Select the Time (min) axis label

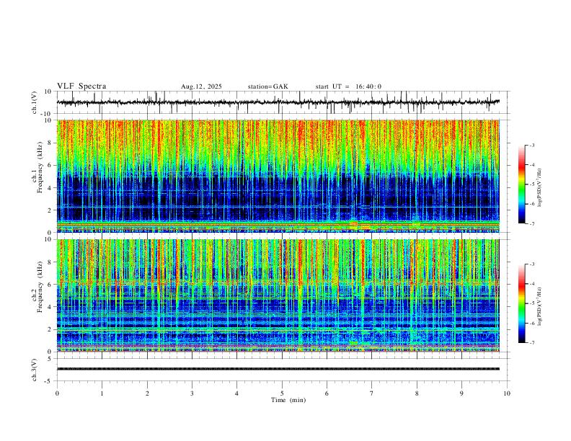pyautogui.click(x=288, y=400)
